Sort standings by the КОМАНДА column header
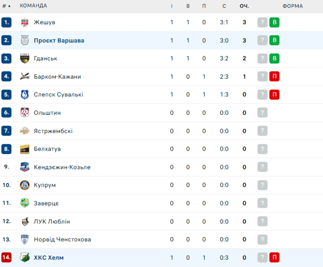Image resolution: width=323 pixels, height=267 pixels. [33, 6]
